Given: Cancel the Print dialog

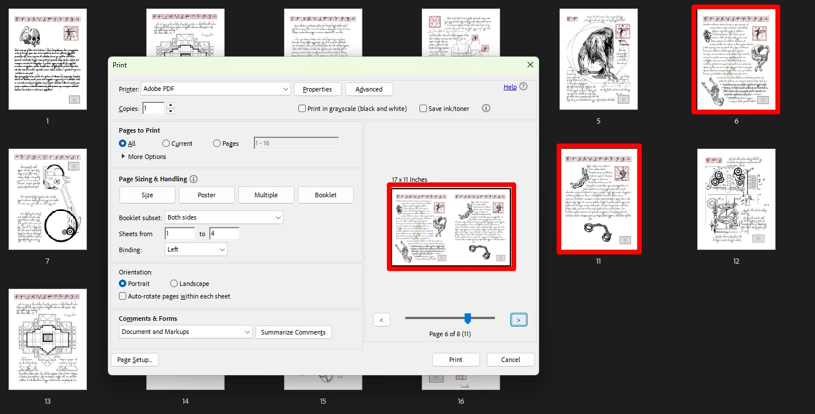Looking at the screenshot, I should click(510, 360).
